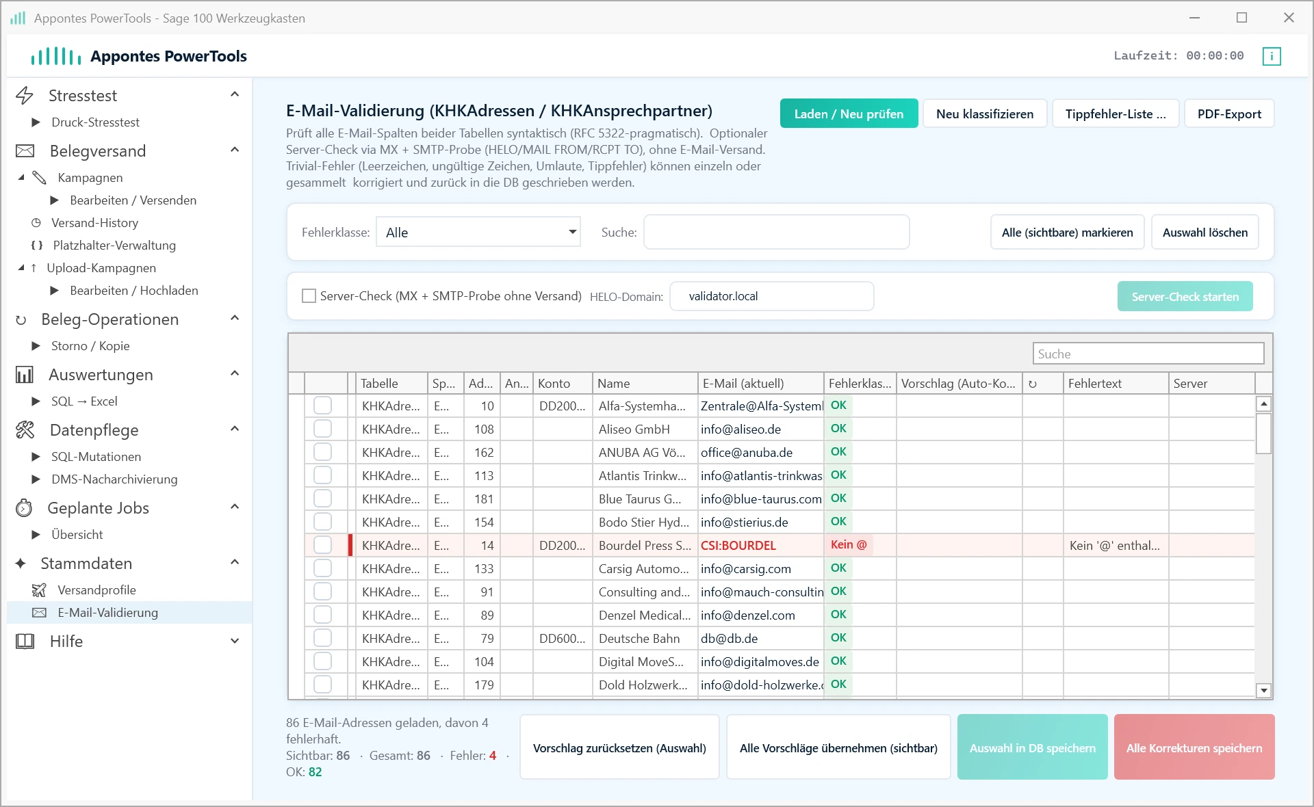
Task: Collapse the Datenpflege section chevron
Action: tap(235, 429)
